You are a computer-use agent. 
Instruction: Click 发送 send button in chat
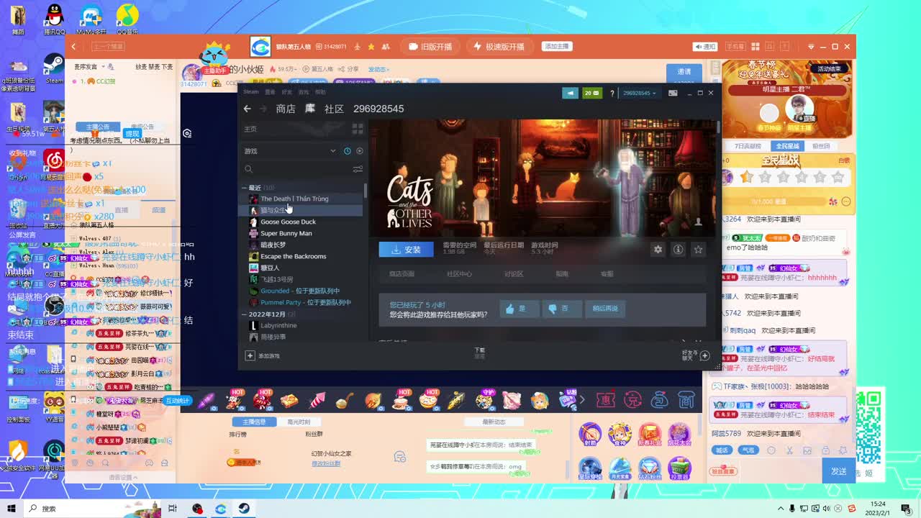[838, 471]
